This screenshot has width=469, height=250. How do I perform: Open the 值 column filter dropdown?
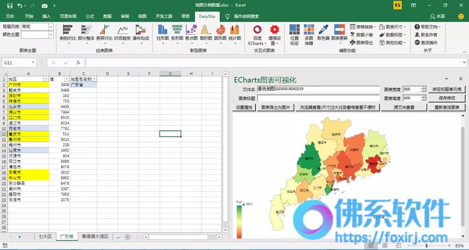click(x=67, y=79)
